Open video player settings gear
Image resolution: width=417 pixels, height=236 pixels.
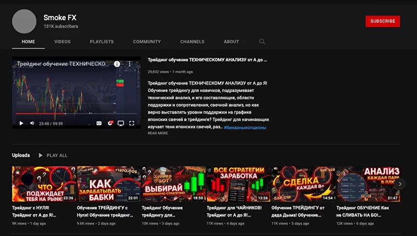pyautogui.click(x=110, y=123)
